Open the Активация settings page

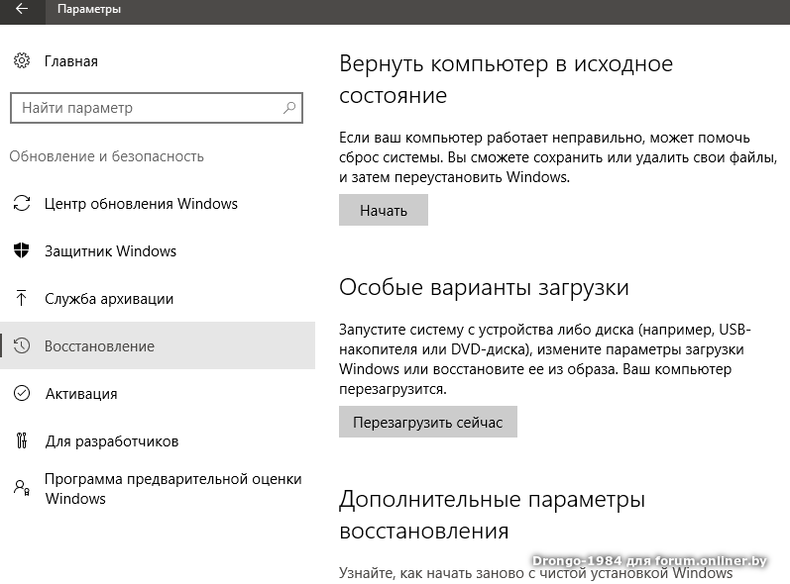tap(81, 394)
